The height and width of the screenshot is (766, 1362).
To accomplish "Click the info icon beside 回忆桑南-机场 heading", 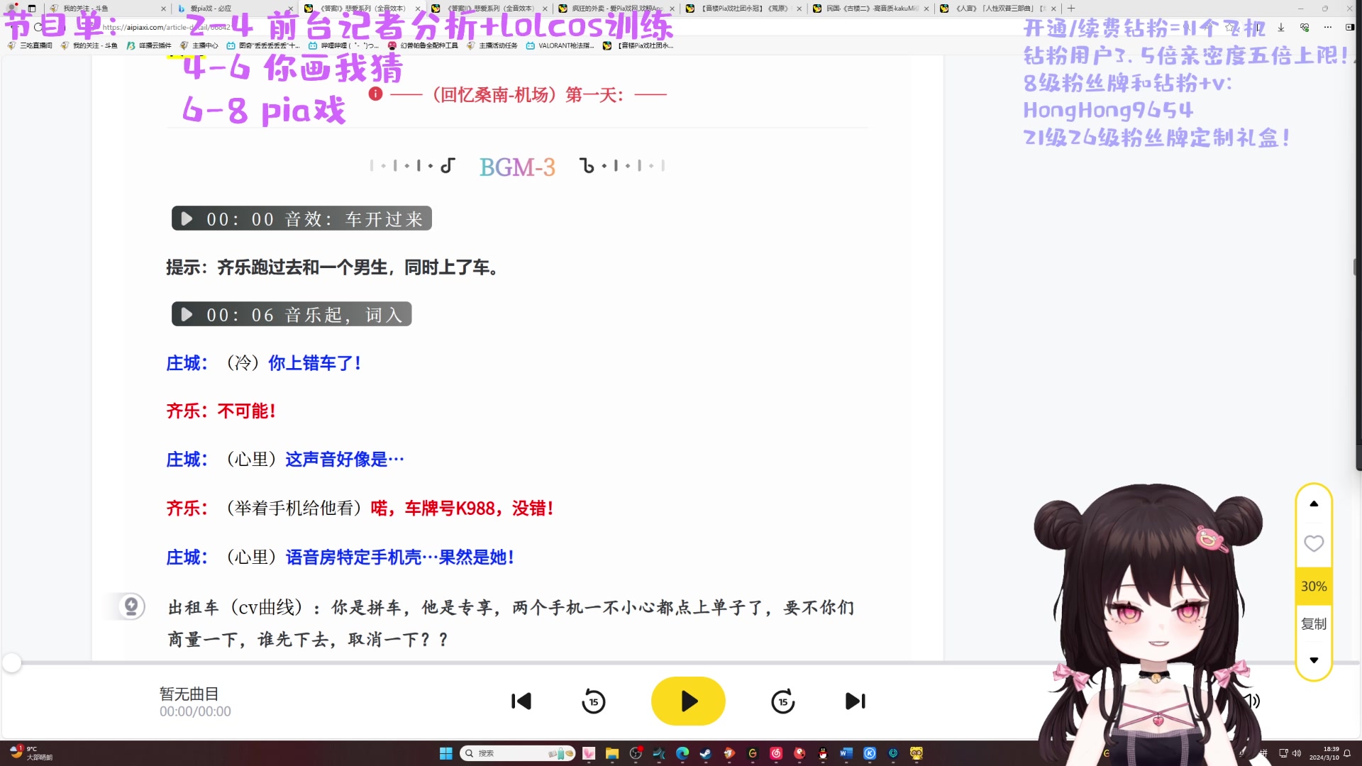I will click(375, 94).
